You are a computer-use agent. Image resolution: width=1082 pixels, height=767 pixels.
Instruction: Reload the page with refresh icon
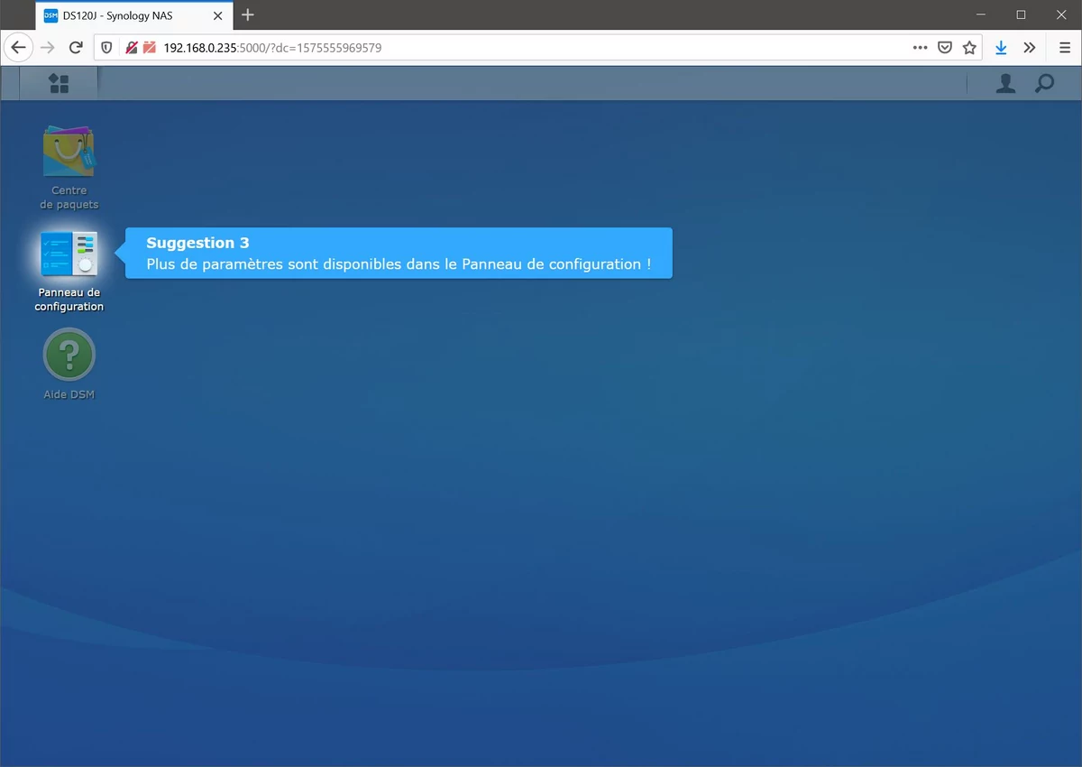[77, 48]
